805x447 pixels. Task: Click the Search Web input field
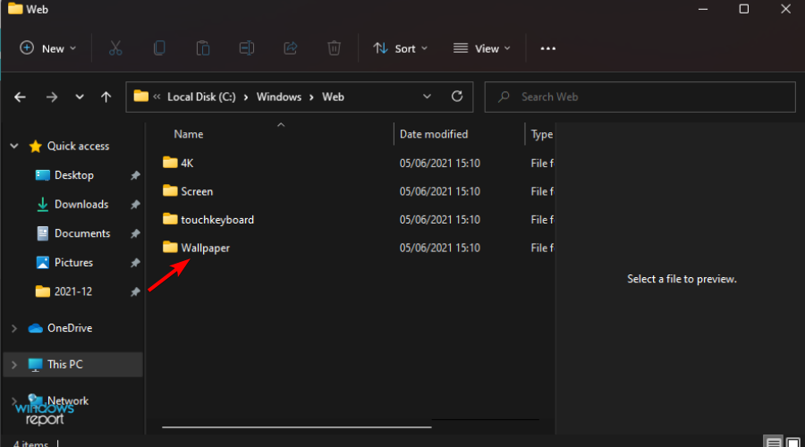pyautogui.click(x=640, y=97)
